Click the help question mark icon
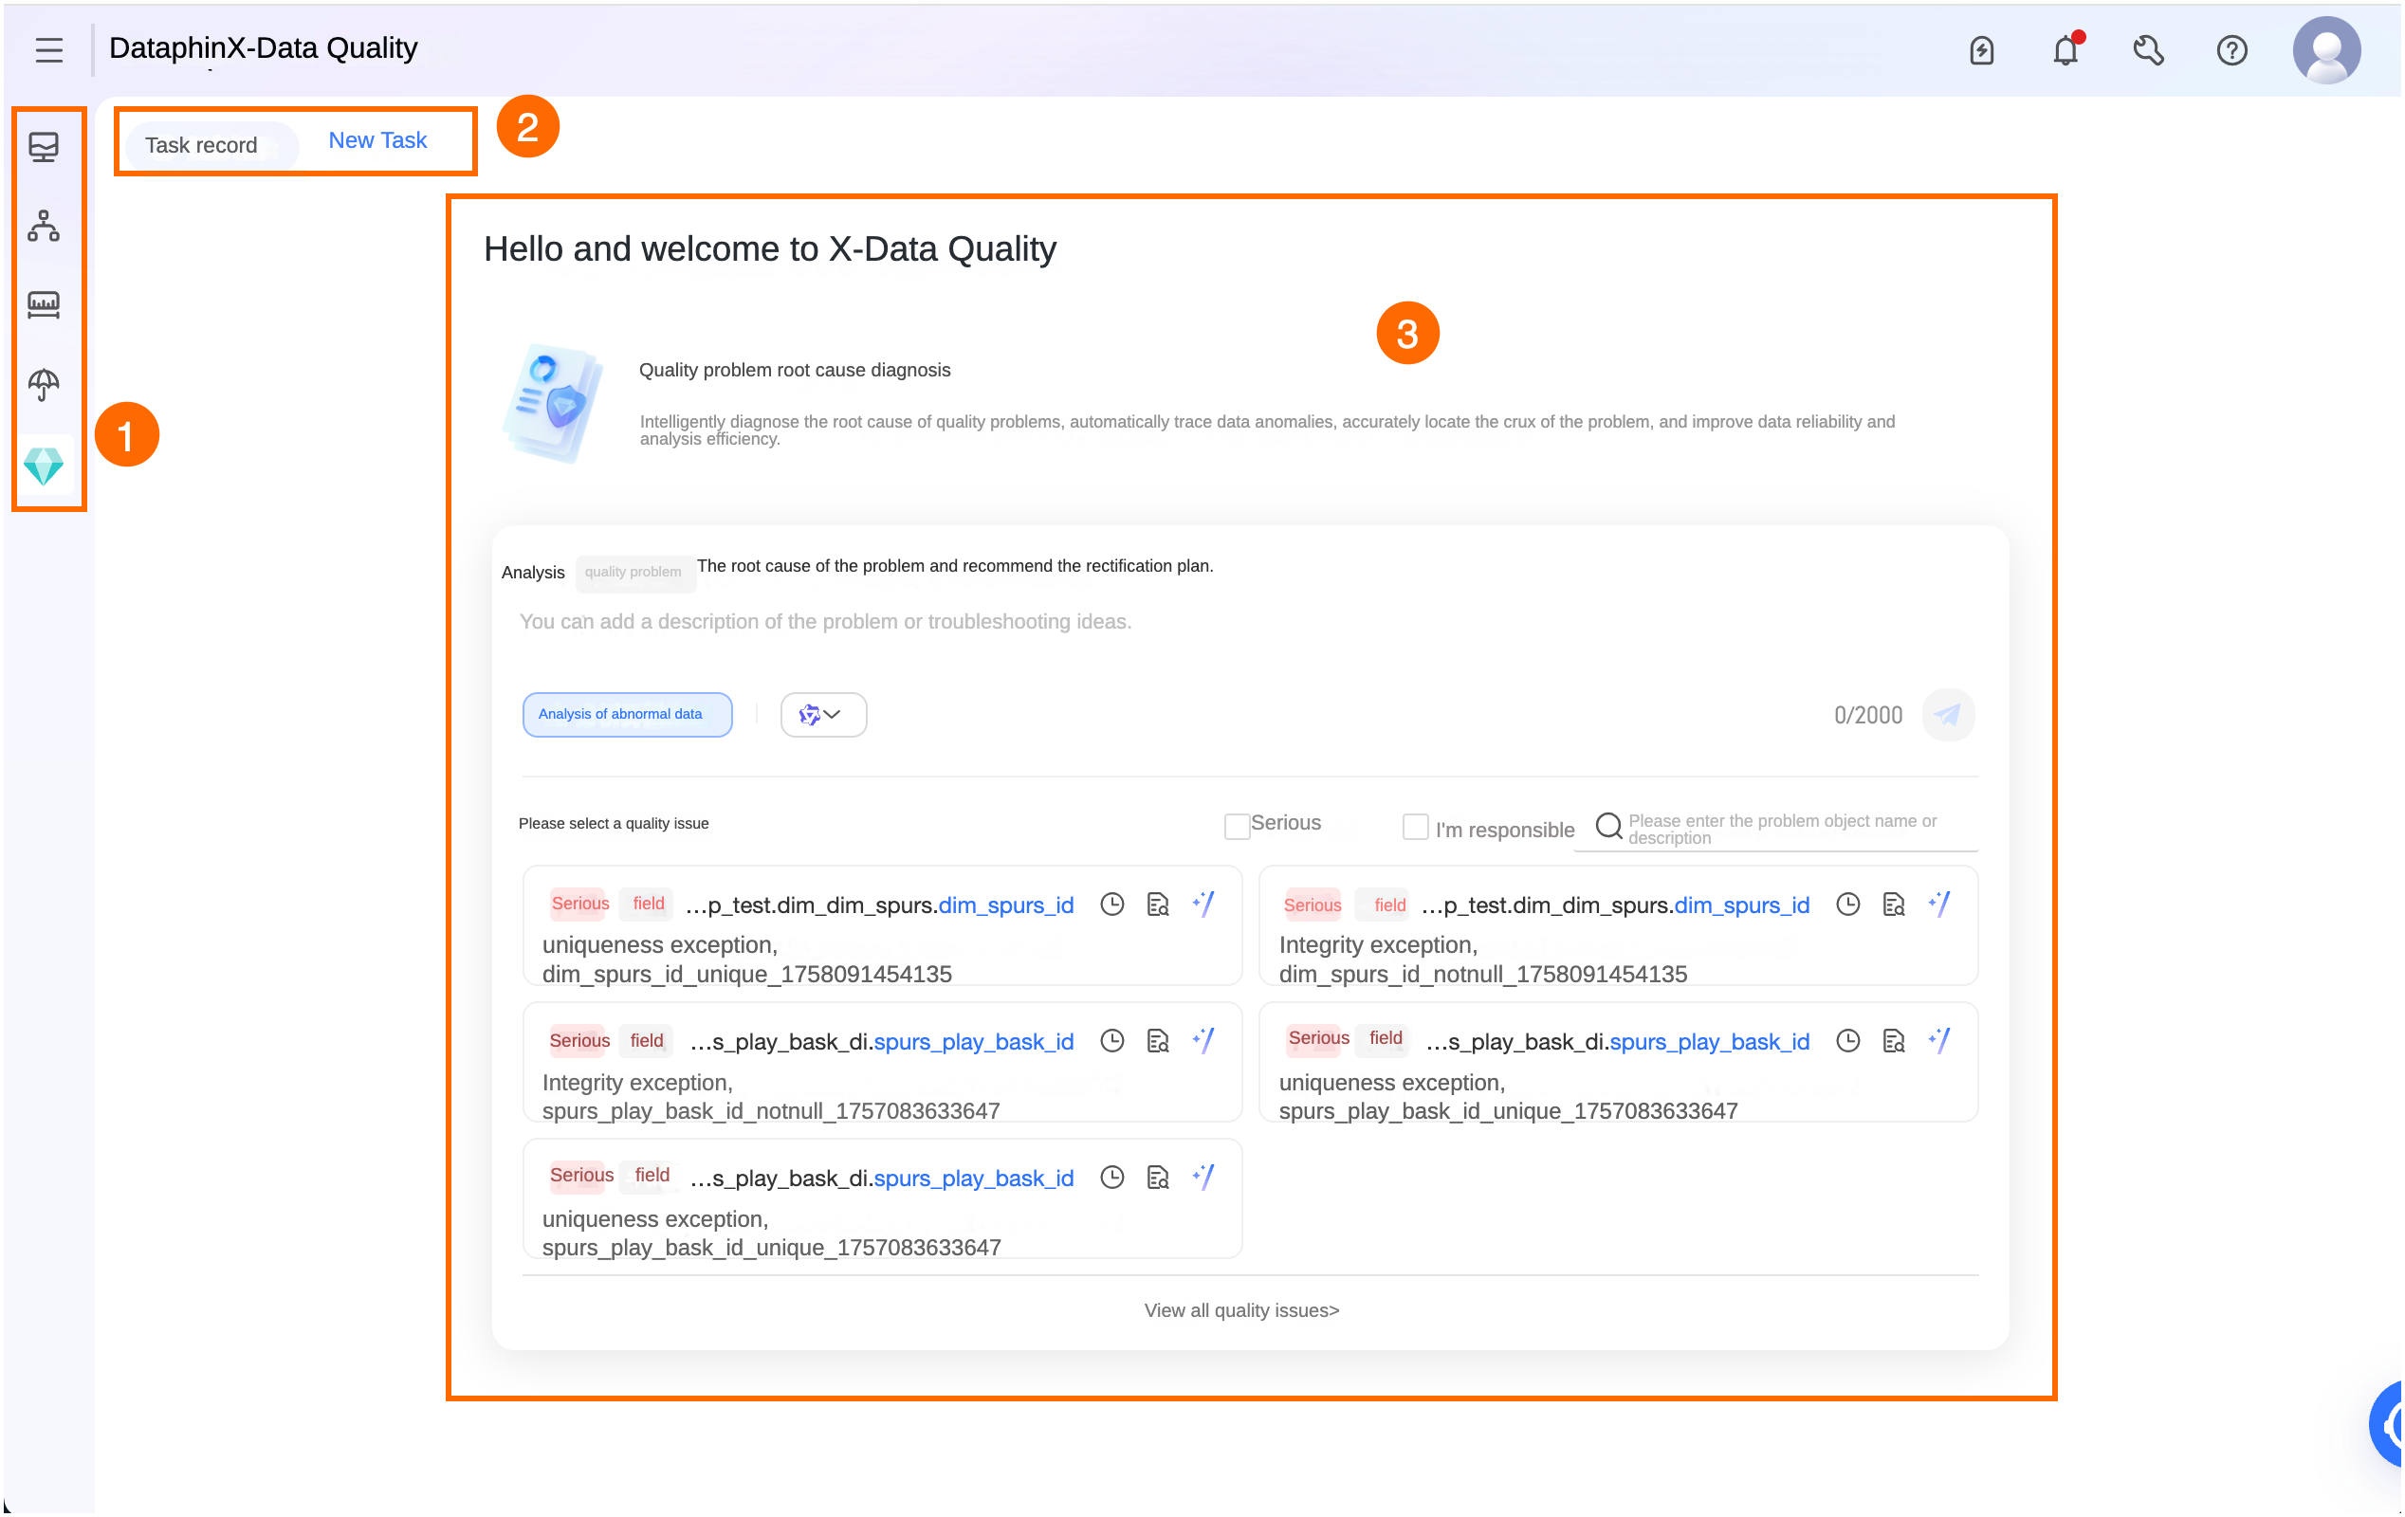2405x1517 pixels. [x=2231, y=50]
